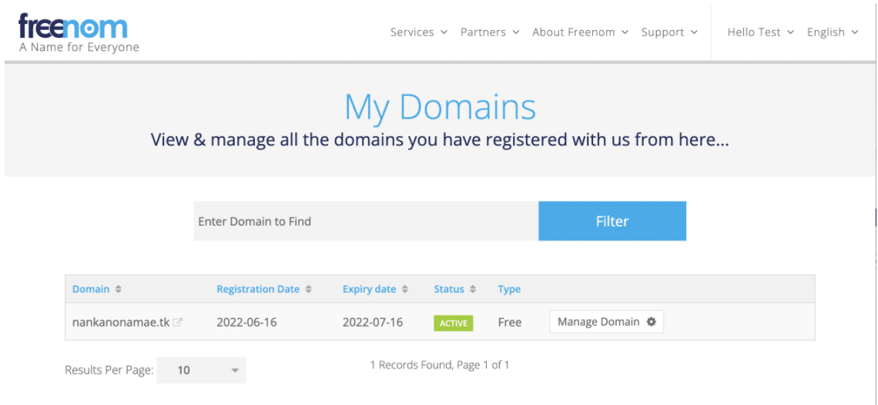Viewport: 878px width, 405px height.
Task: Click the My Domains heading
Action: click(x=440, y=106)
